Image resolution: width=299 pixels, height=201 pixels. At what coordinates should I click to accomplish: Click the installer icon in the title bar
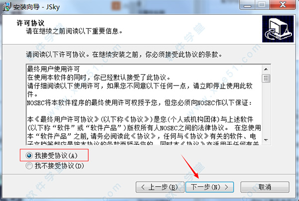coord(6,6)
